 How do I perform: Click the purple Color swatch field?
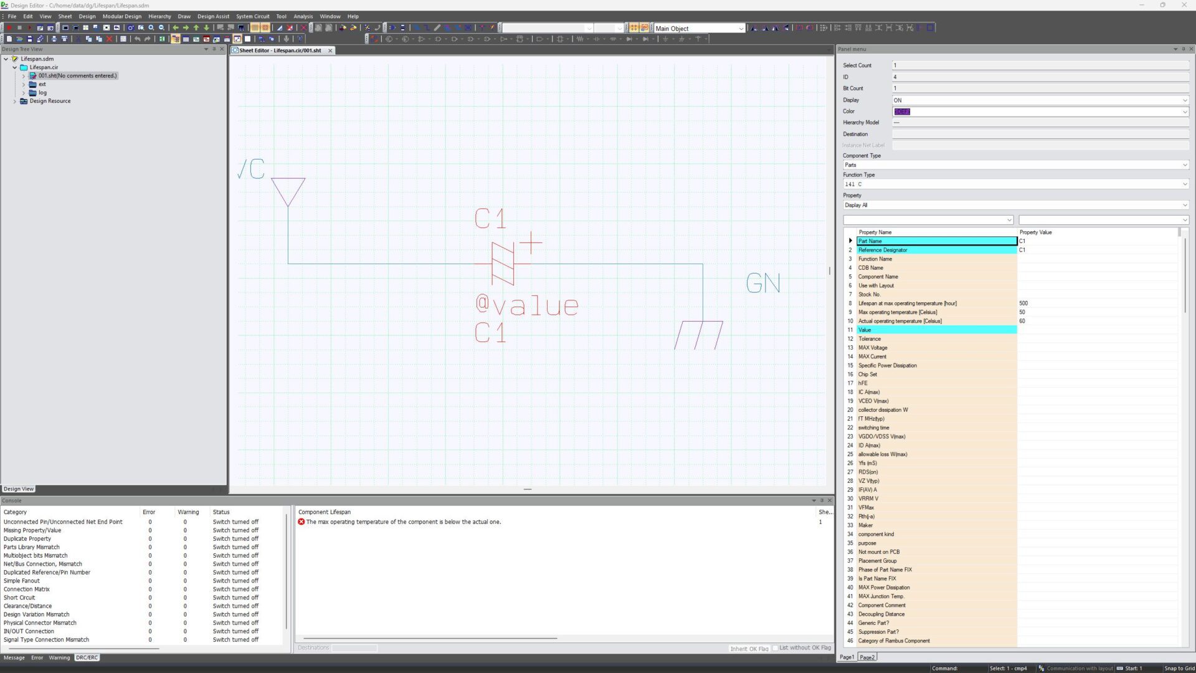pos(901,112)
